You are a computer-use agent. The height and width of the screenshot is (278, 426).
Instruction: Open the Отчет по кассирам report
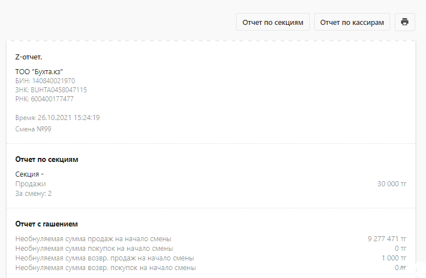point(352,22)
